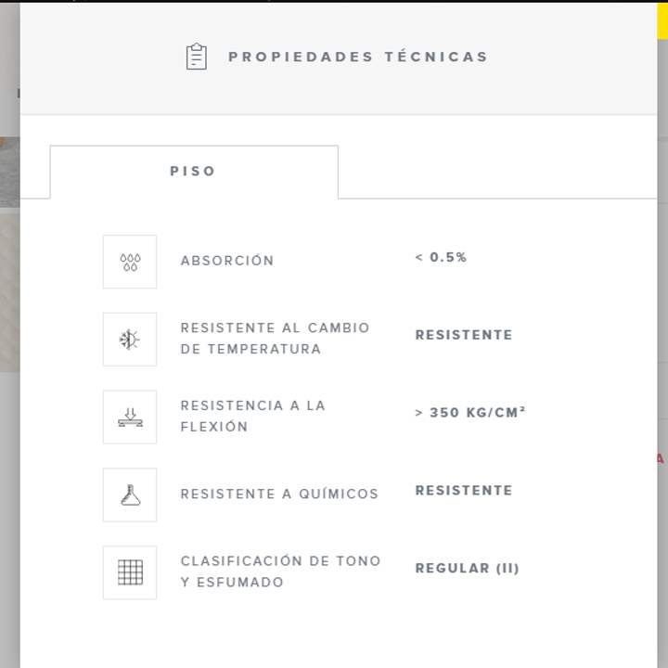Screen dimensions: 668x668
Task: Select the PISO tab
Action: pos(194,172)
